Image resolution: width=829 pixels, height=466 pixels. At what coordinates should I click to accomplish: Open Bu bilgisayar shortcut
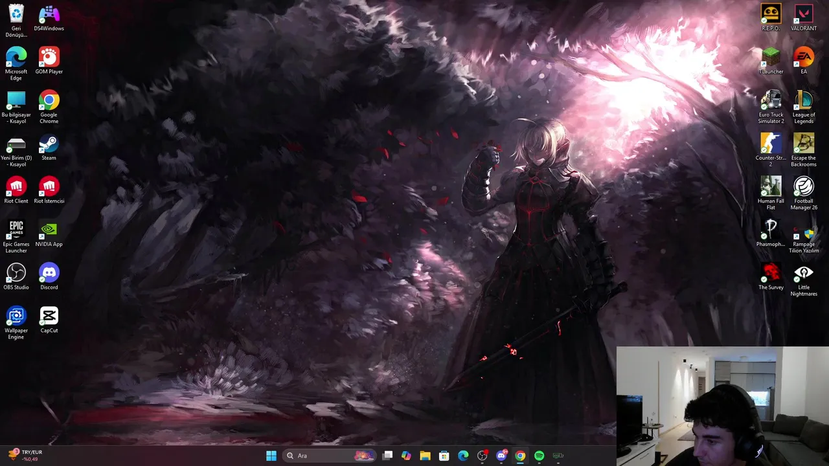pyautogui.click(x=16, y=107)
